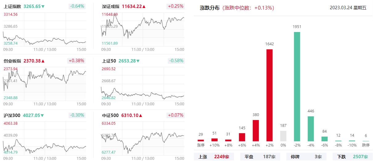
Task: Click the red up arrow beside 创业板指 2370.38
Action: pos(43,61)
